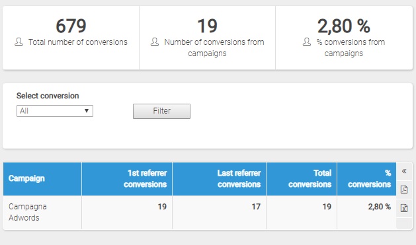Export table as PDF file icon
416x245 pixels.
(404, 190)
